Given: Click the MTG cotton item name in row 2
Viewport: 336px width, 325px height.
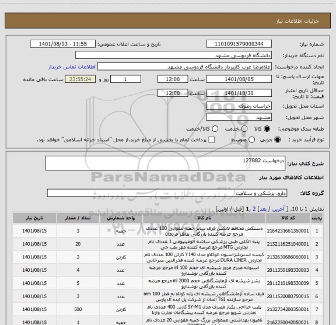Looking at the screenshot, I should [x=204, y=244].
